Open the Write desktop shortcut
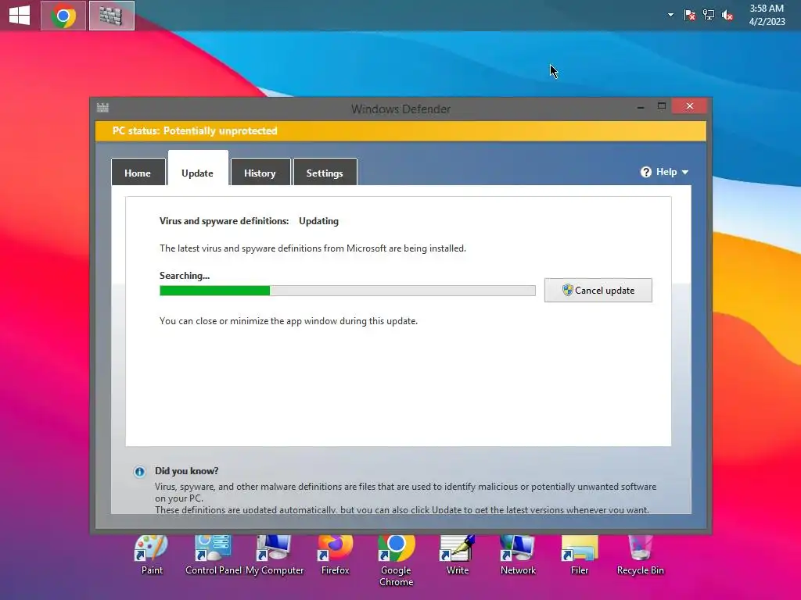The image size is (801, 600). pos(457,555)
